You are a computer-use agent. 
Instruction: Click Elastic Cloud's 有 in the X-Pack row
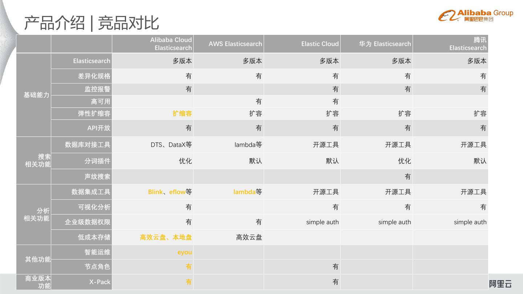tap(335, 282)
